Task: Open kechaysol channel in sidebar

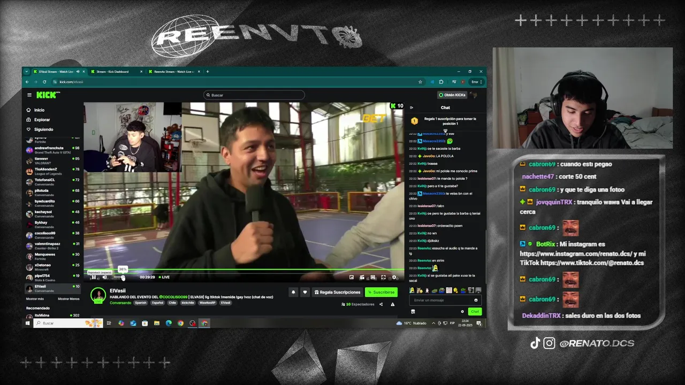Action: (52, 213)
